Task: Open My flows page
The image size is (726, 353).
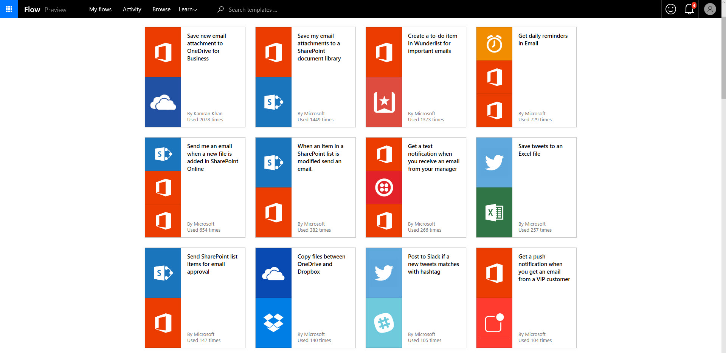Action: 100,9
